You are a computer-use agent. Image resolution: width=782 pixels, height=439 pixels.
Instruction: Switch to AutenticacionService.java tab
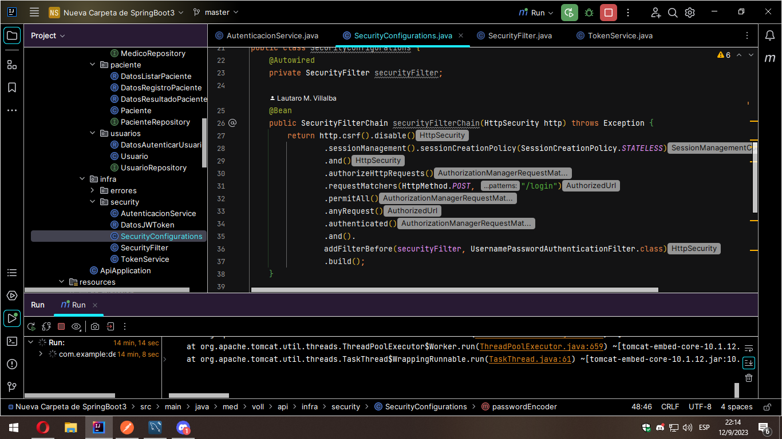click(x=267, y=35)
